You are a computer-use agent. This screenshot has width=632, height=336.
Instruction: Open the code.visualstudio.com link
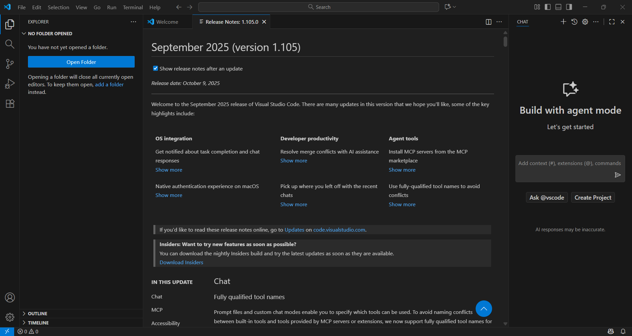pos(339,230)
